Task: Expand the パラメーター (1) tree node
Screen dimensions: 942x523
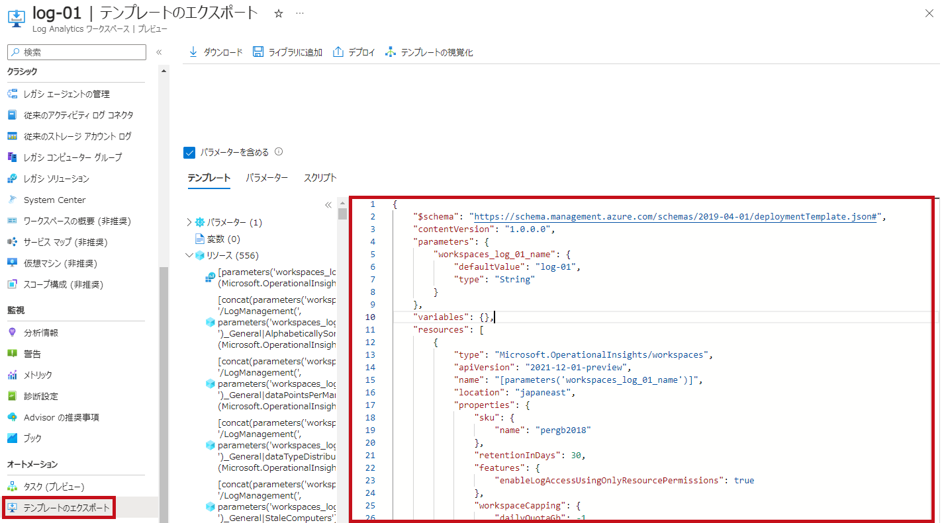Action: tap(189, 222)
